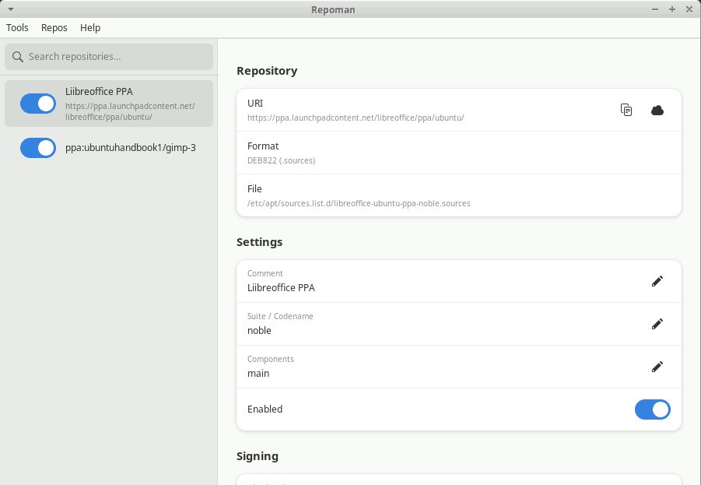Focus the Search repositories field
Image resolution: width=701 pixels, height=485 pixels.
109,57
